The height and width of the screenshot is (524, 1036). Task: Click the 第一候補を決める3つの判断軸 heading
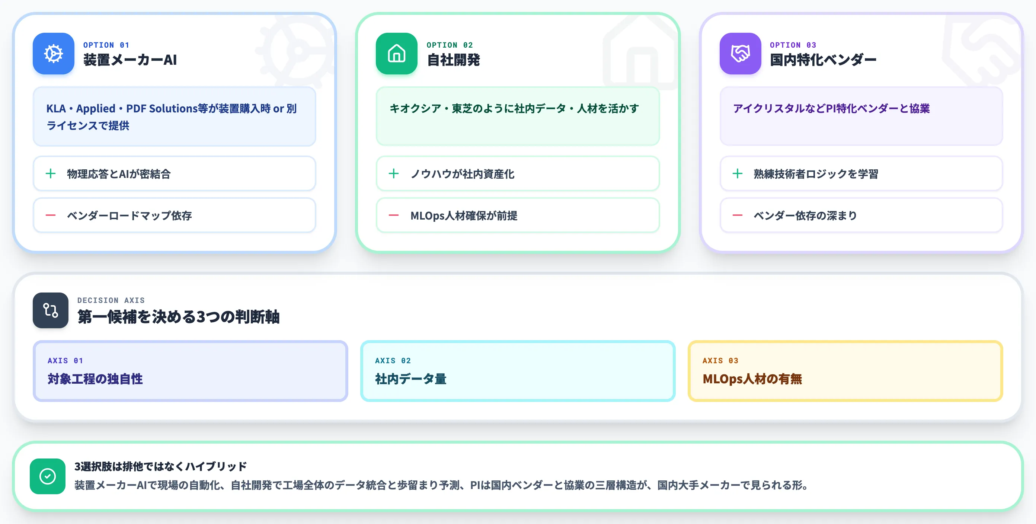(179, 317)
